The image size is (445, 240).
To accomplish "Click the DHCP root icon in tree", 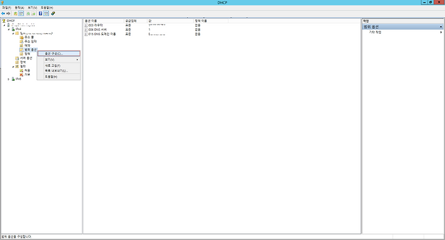I will click(x=4, y=21).
